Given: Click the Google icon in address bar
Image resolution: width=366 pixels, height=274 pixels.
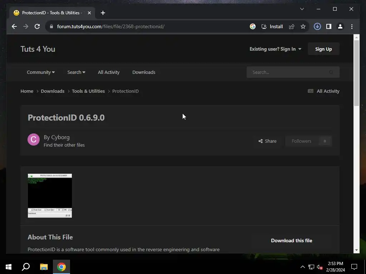Looking at the screenshot, I should pos(252,26).
